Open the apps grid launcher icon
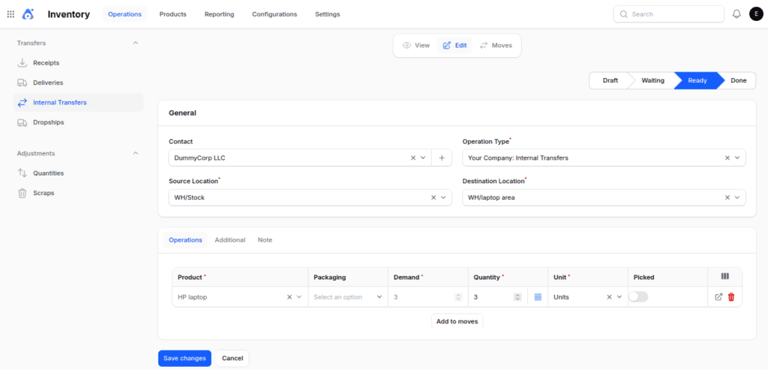The width and height of the screenshot is (768, 370). tap(10, 14)
